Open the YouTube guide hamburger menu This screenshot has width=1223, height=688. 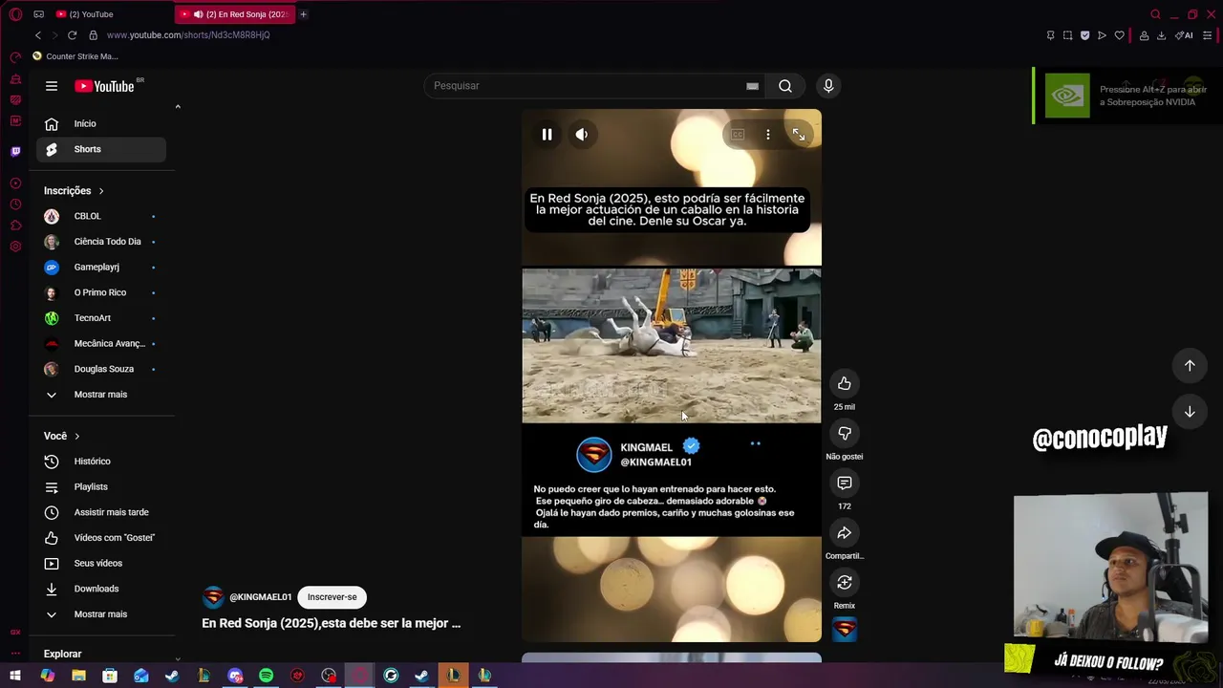coord(52,86)
